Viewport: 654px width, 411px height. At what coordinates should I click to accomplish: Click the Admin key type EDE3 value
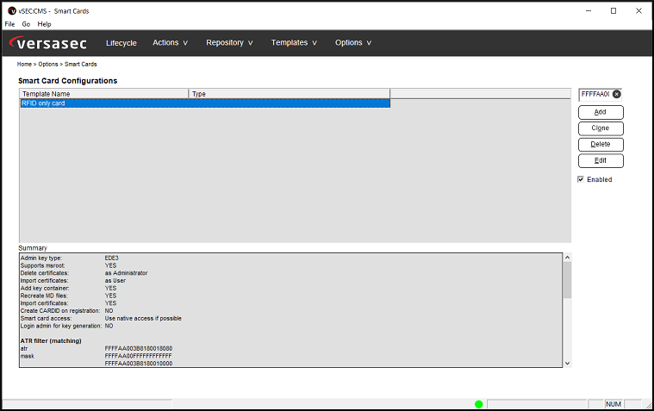(x=111, y=258)
